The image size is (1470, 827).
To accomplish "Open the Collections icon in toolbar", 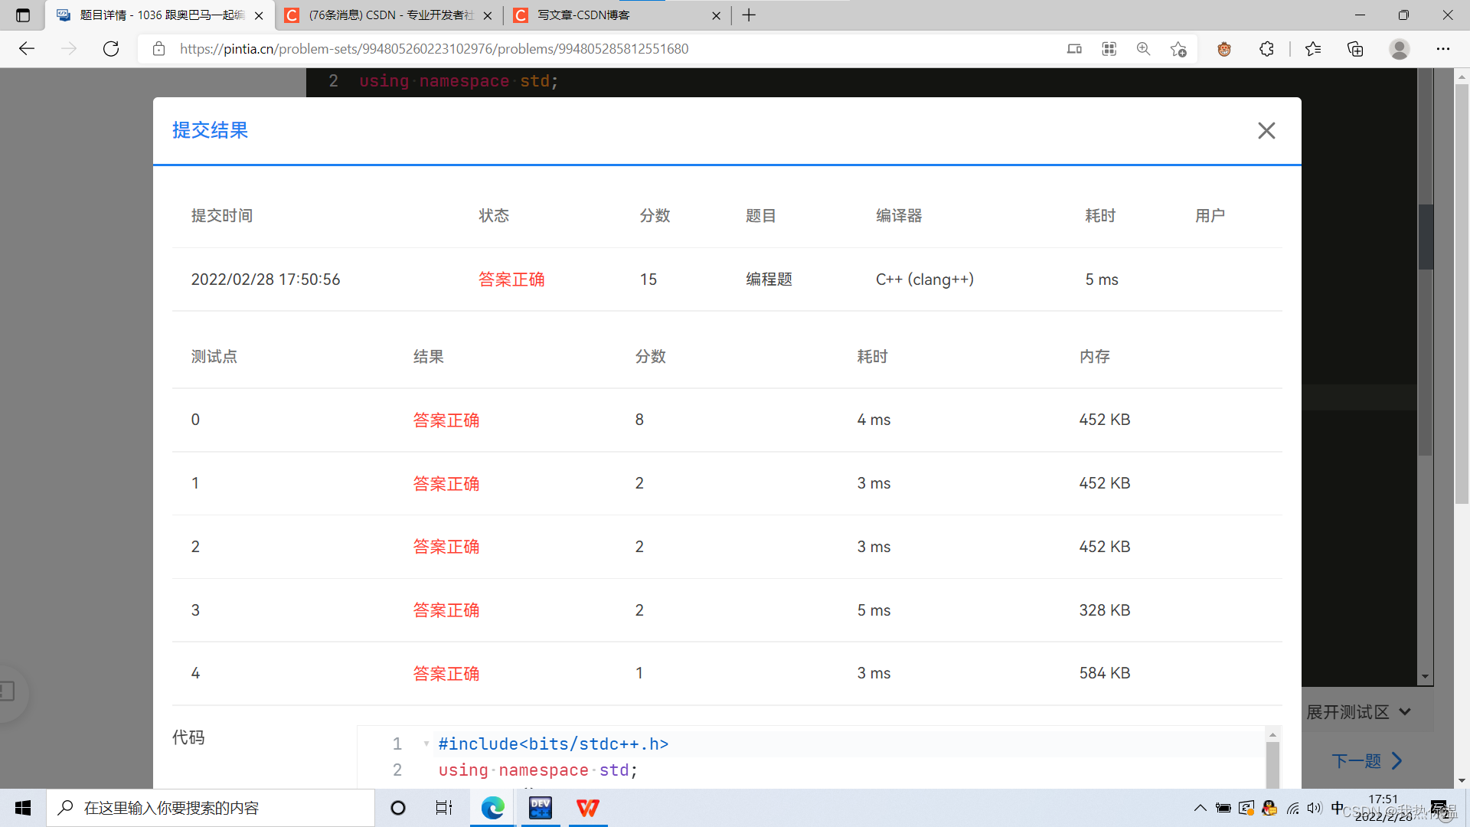I will tap(1354, 48).
